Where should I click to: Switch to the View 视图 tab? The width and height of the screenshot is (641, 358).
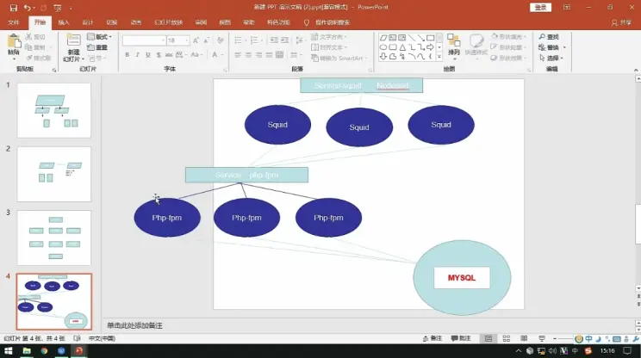click(225, 22)
